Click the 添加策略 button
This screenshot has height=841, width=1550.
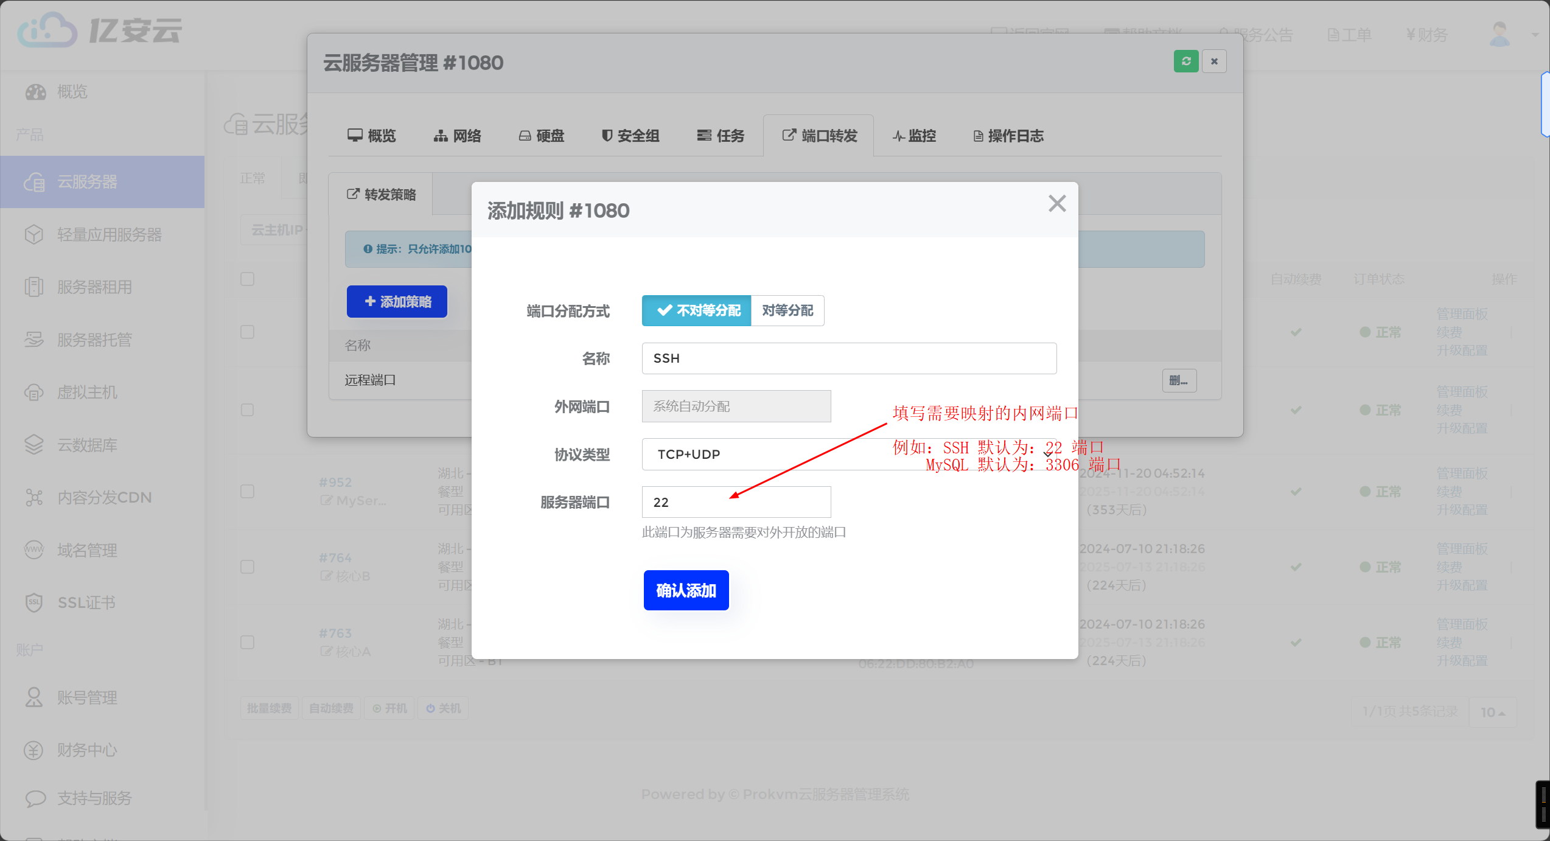(x=396, y=301)
